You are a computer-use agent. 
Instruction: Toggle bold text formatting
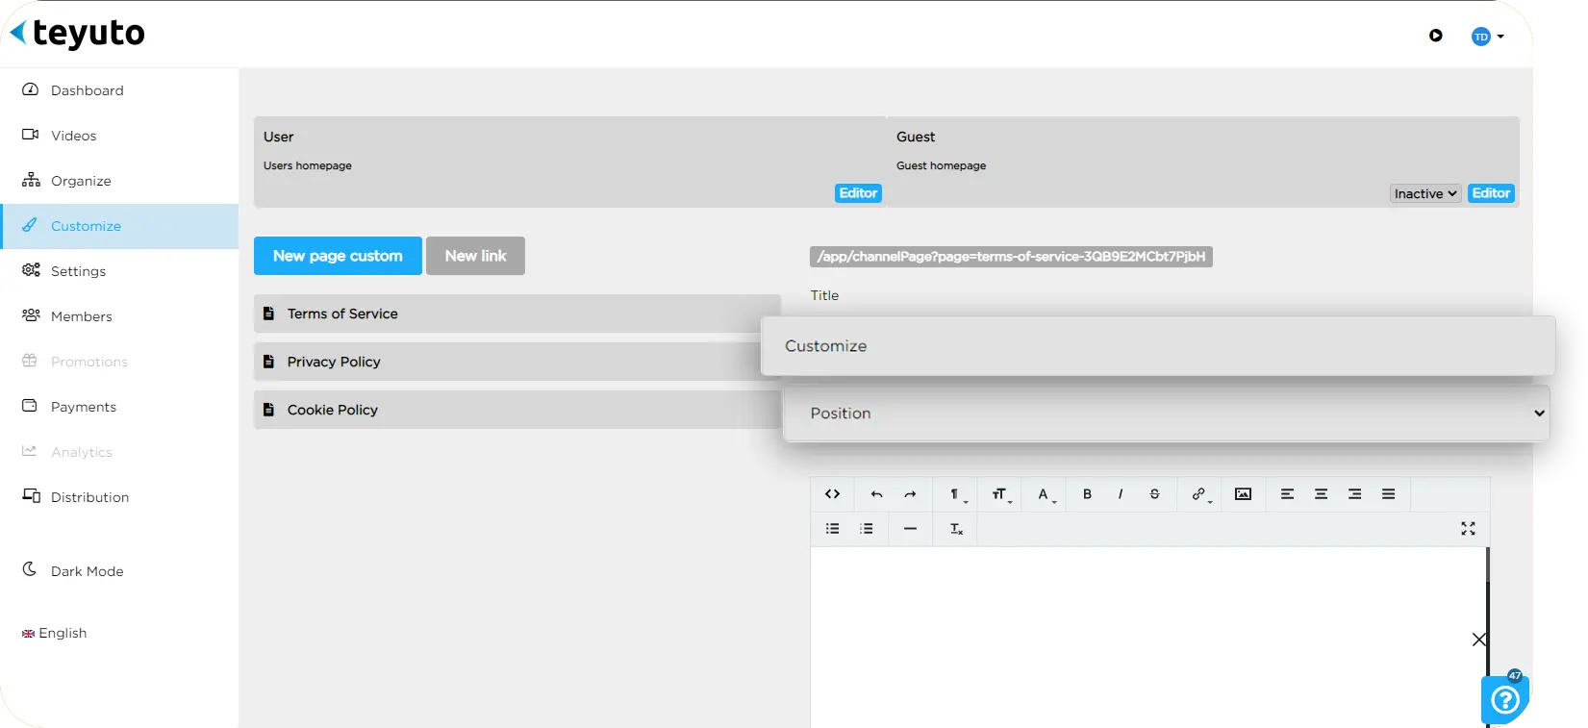point(1087,494)
